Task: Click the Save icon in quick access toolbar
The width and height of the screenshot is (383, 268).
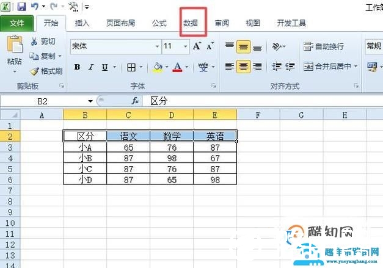Action: pos(22,6)
